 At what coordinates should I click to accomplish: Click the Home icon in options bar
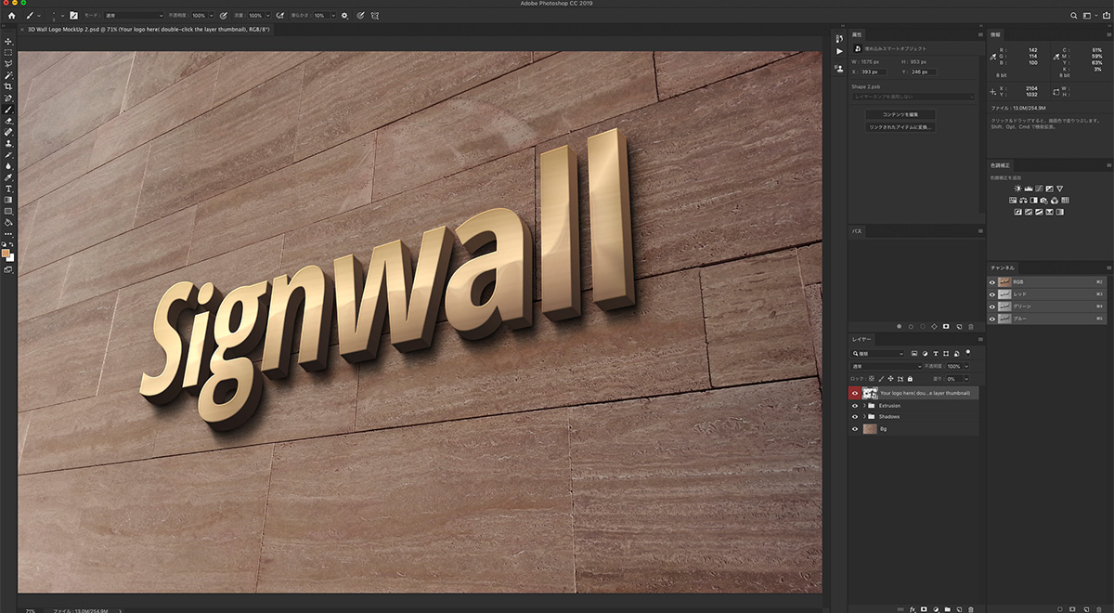12,15
